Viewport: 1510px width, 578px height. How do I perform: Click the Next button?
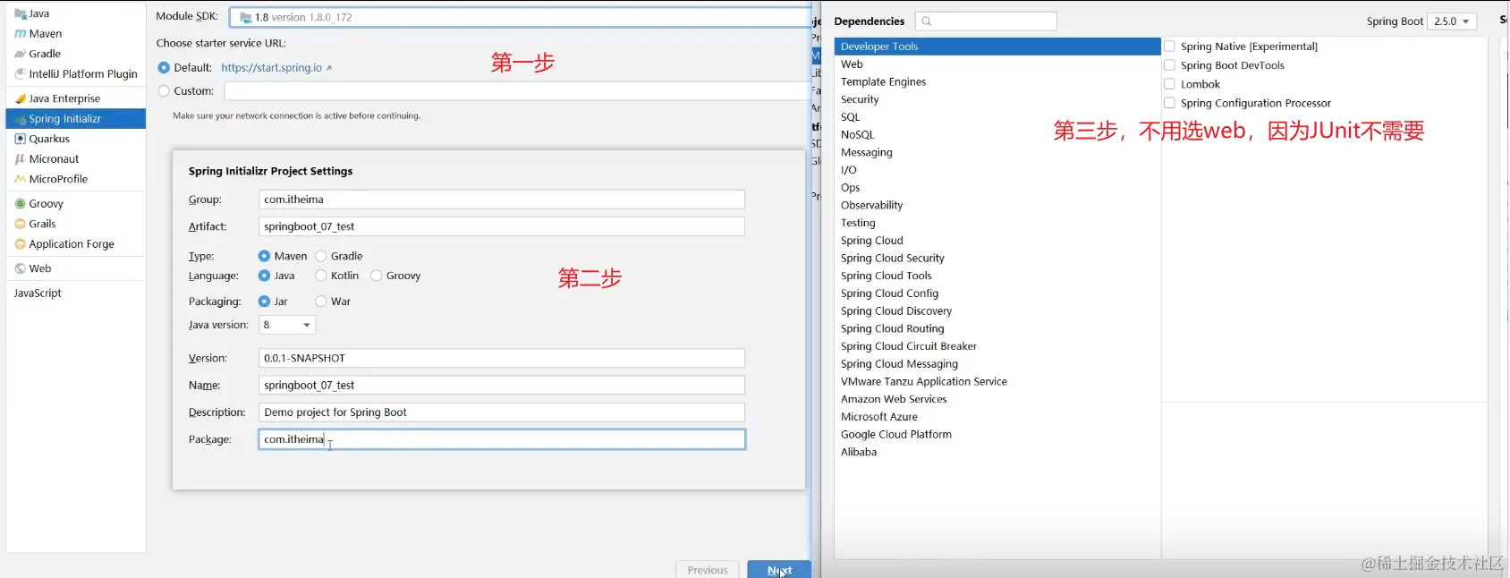click(779, 569)
